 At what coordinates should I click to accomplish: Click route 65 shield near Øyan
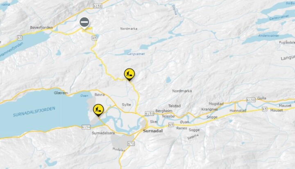171,125
